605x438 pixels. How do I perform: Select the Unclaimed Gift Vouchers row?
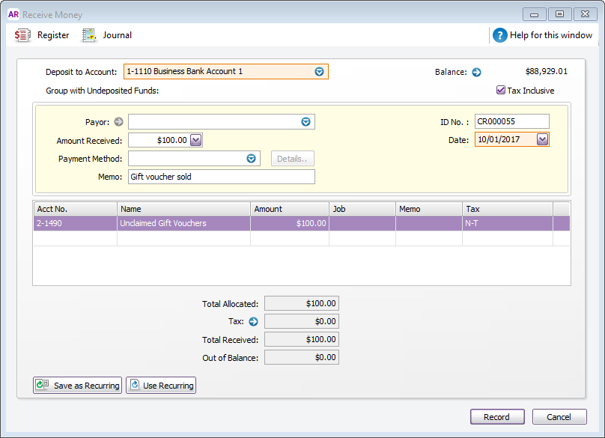tap(183, 223)
